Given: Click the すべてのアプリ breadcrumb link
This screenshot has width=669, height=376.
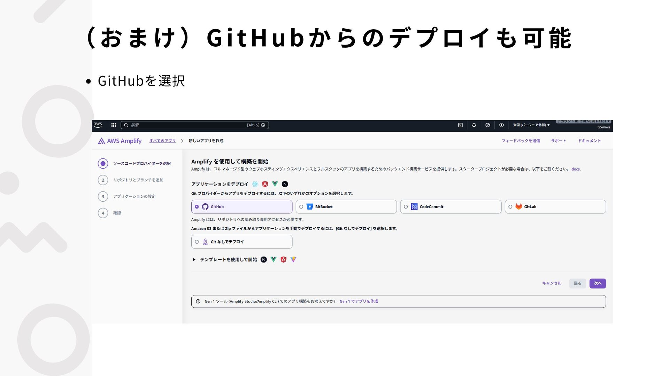Looking at the screenshot, I should point(163,141).
